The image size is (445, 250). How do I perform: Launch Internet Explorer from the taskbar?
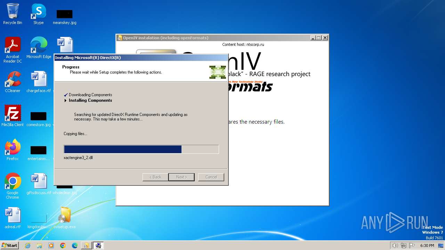click(x=28, y=245)
